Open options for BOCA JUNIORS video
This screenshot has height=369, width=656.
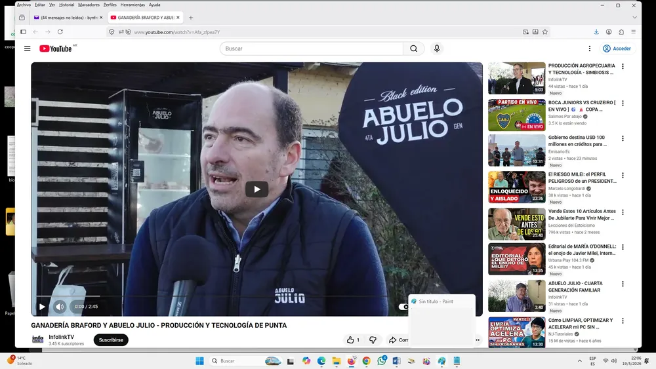tap(623, 103)
